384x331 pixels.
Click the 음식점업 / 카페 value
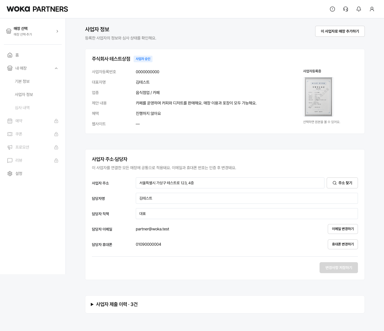(x=148, y=93)
